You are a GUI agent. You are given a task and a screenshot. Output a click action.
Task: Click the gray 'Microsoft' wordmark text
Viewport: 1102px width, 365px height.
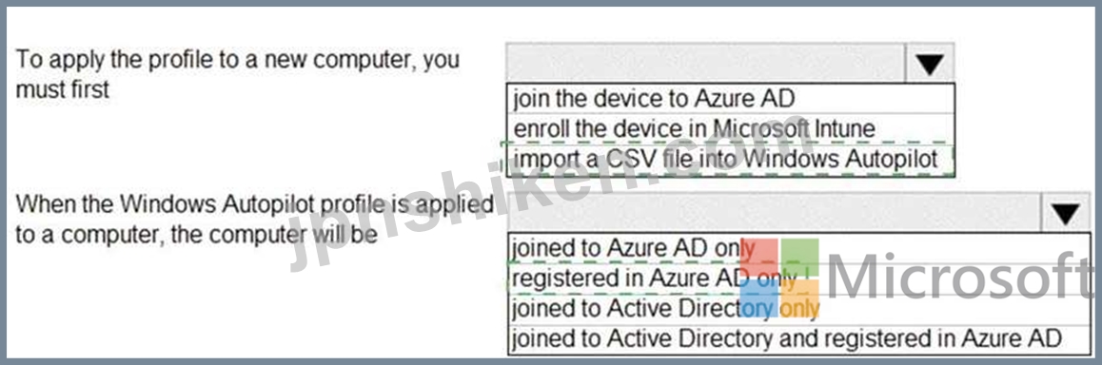point(958,278)
